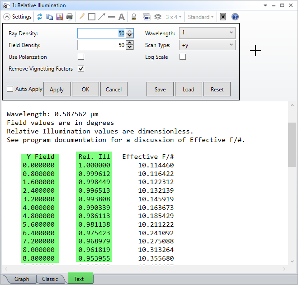
Task: Toggle the Auto Apply checkbox
Action: click(x=10, y=89)
